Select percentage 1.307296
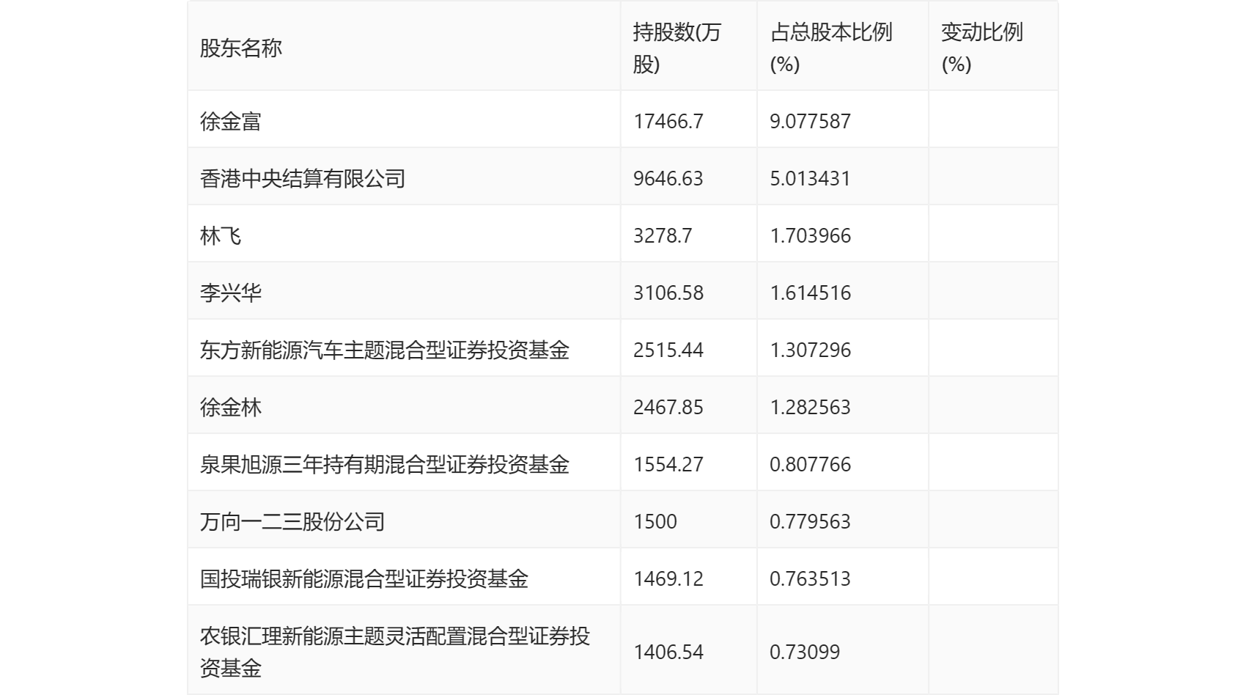Viewport: 1246px width, 695px height. [811, 350]
